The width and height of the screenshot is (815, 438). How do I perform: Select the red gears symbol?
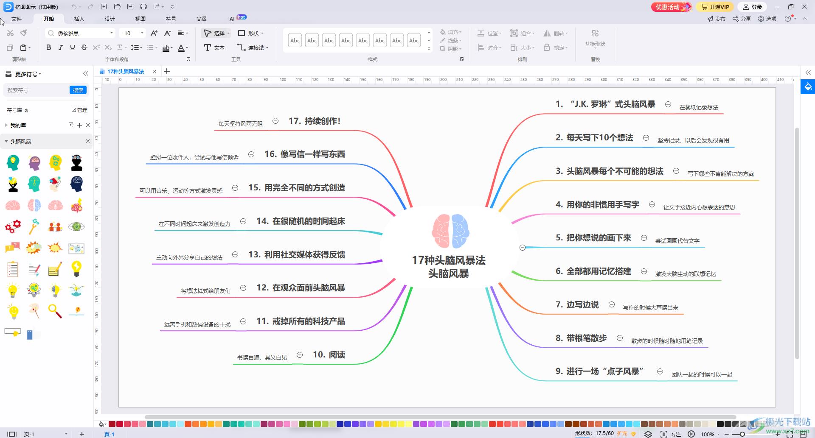tap(13, 226)
